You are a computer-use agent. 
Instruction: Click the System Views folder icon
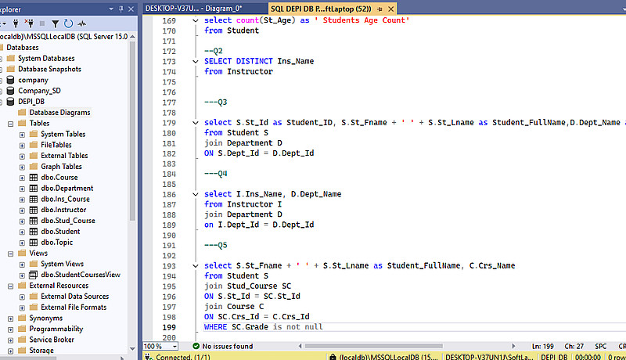[x=34, y=264]
